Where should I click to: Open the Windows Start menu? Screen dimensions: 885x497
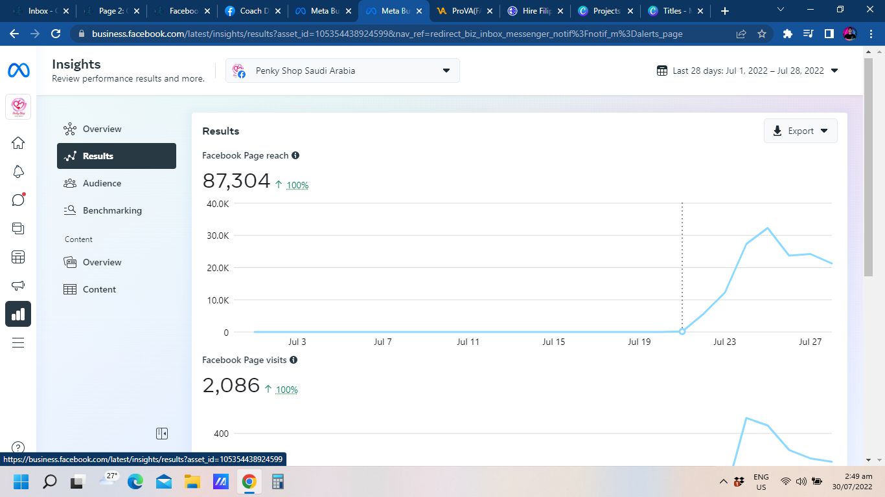point(21,481)
